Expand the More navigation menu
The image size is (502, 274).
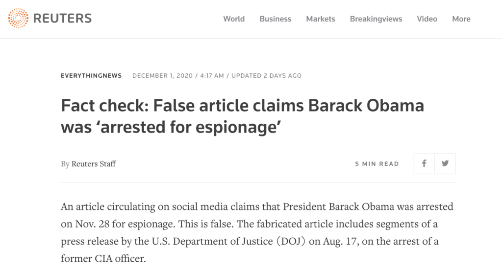[461, 19]
